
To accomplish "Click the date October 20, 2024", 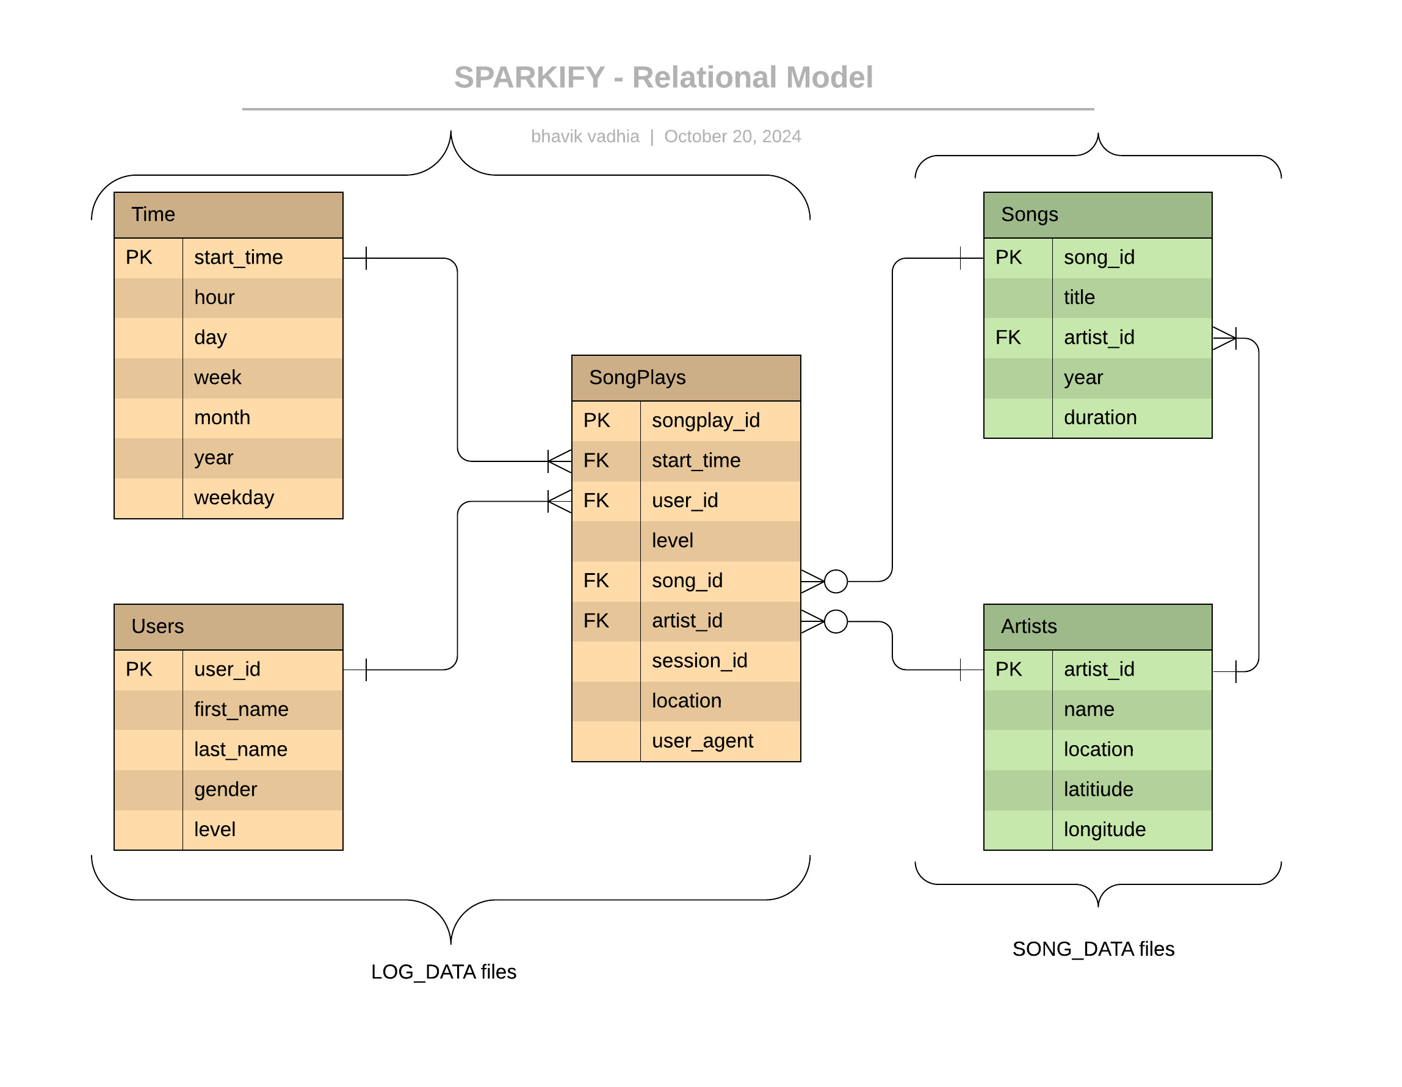I will pyautogui.click(x=732, y=136).
